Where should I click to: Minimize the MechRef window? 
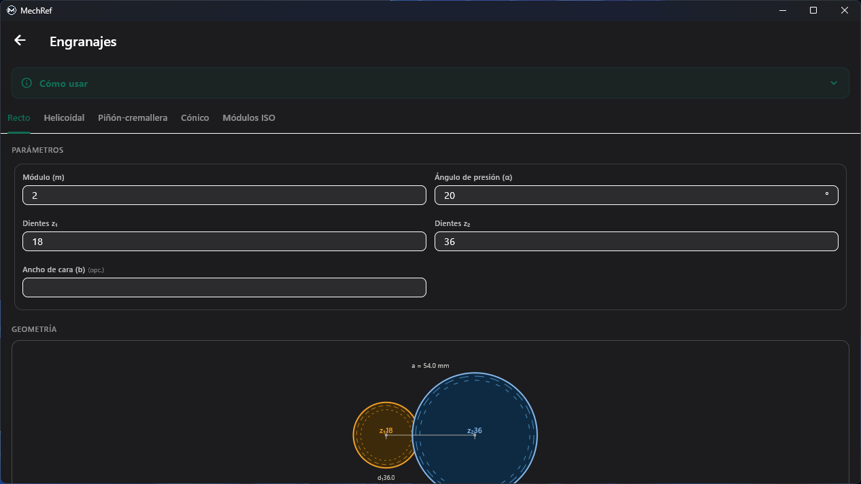click(x=783, y=10)
